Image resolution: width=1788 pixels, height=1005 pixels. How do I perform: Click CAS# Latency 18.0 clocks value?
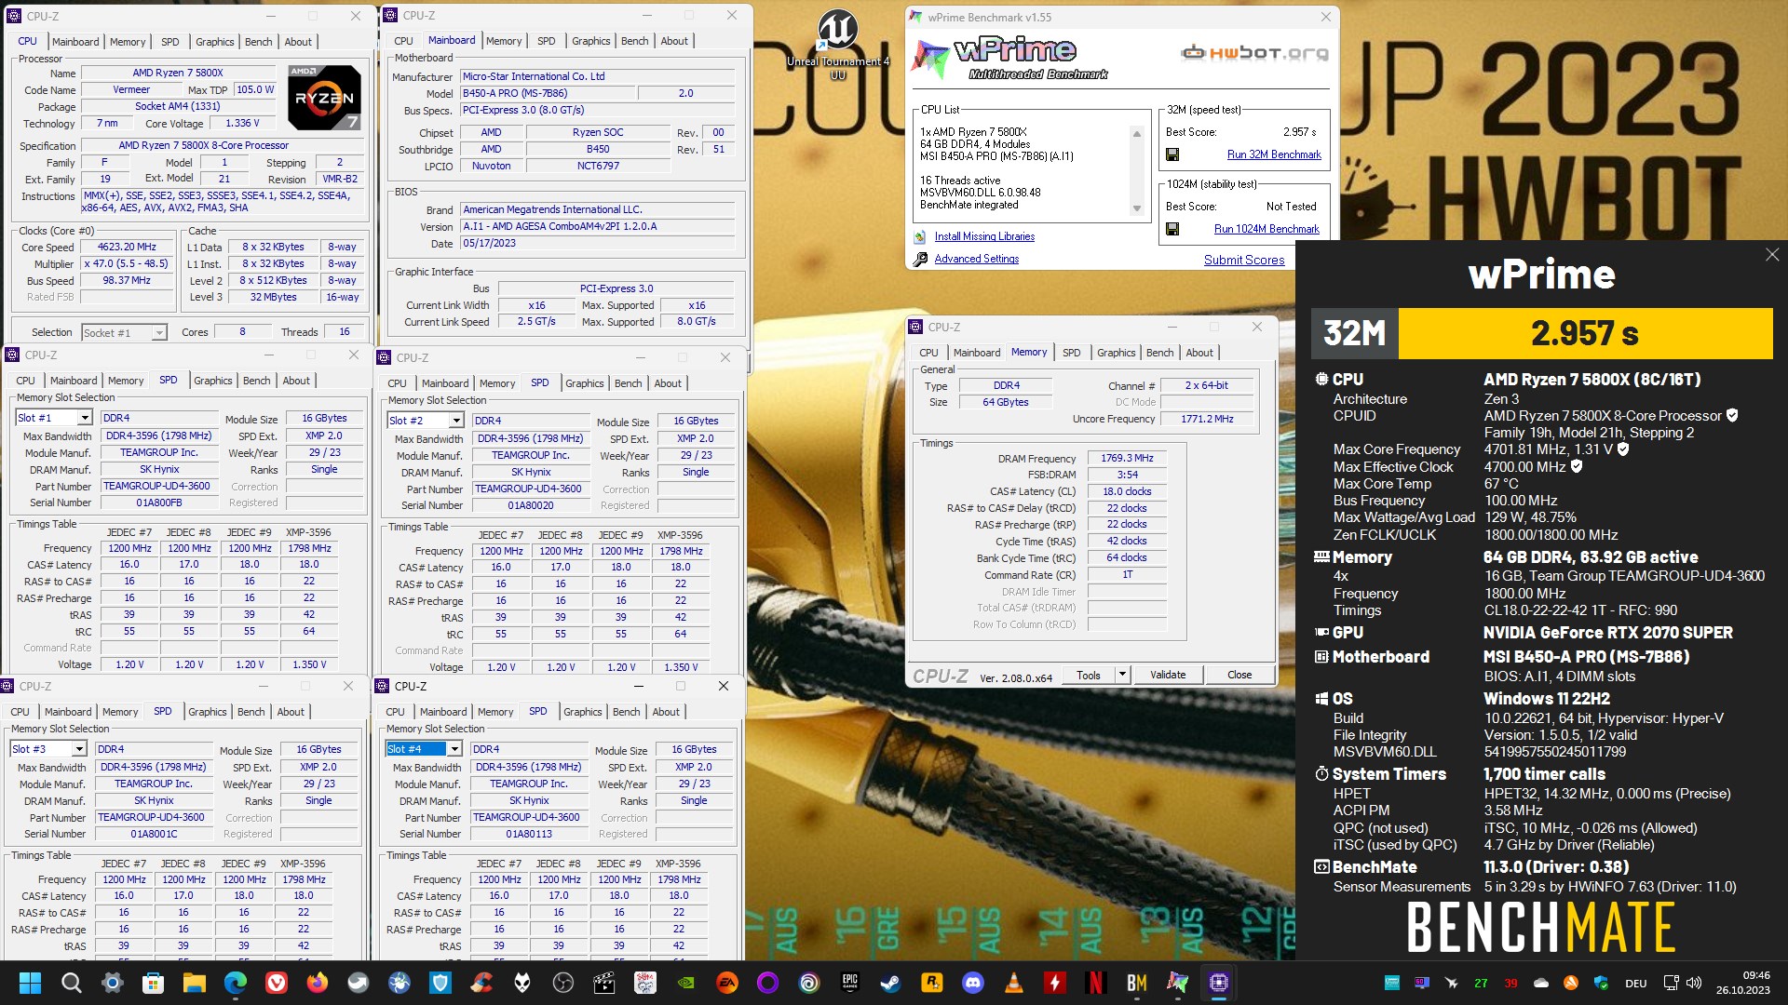[x=1126, y=491]
